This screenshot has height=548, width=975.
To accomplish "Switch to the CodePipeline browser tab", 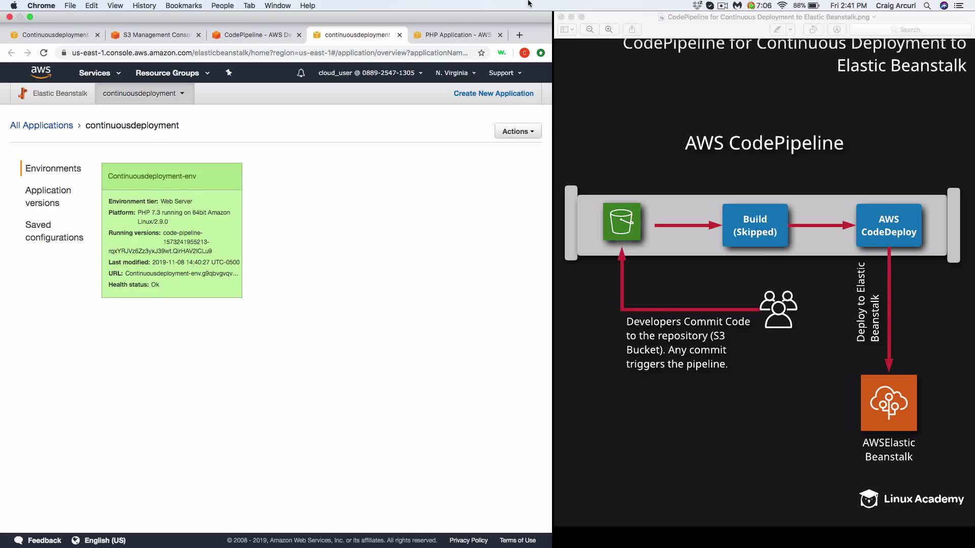I will (257, 35).
